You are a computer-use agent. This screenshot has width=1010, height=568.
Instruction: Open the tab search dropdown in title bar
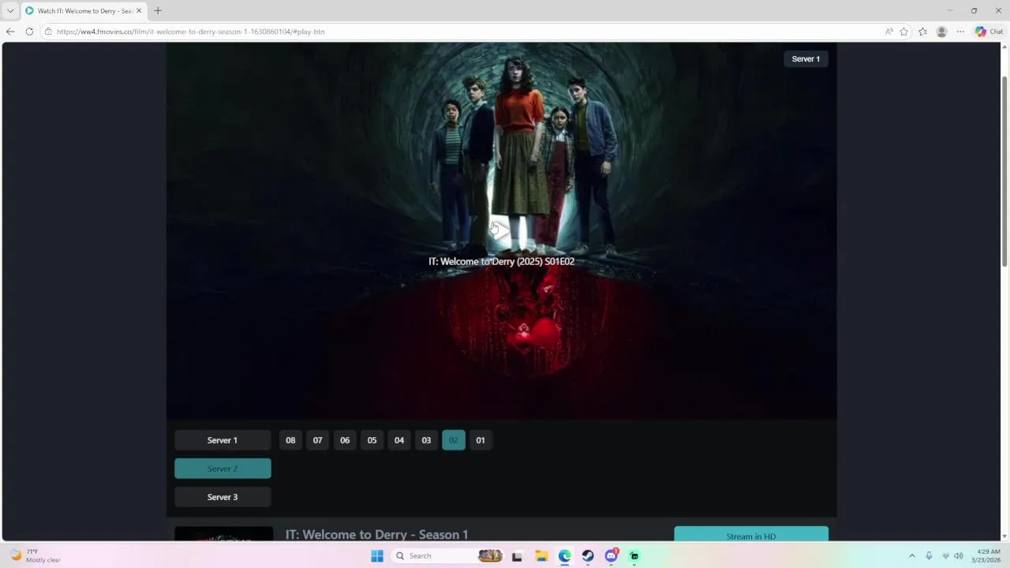click(x=10, y=11)
